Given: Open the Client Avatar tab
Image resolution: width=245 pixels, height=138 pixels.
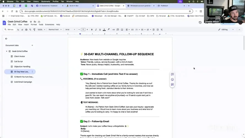Looking at the screenshot, I should pos(20,56).
